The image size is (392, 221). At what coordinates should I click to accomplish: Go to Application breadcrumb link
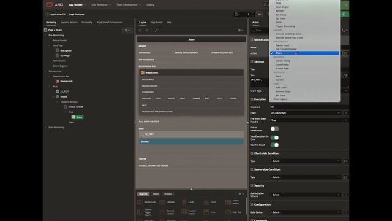point(58,14)
